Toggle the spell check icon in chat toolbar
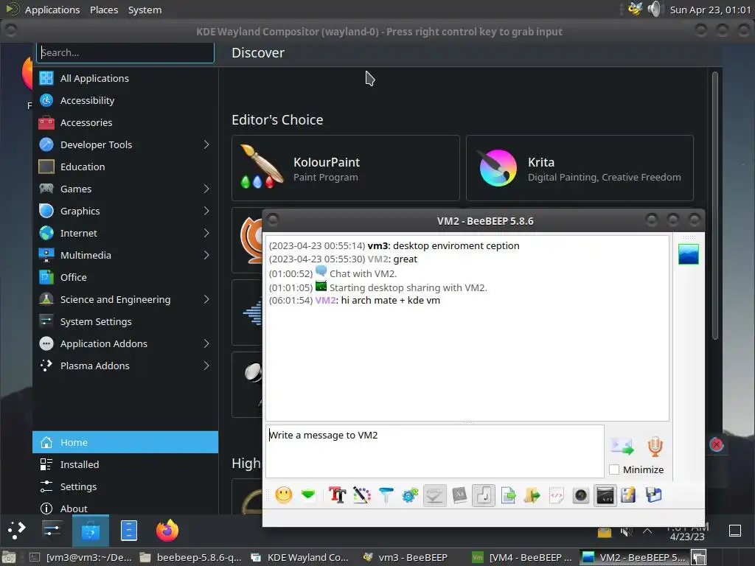This screenshot has height=566, width=755. [x=434, y=495]
